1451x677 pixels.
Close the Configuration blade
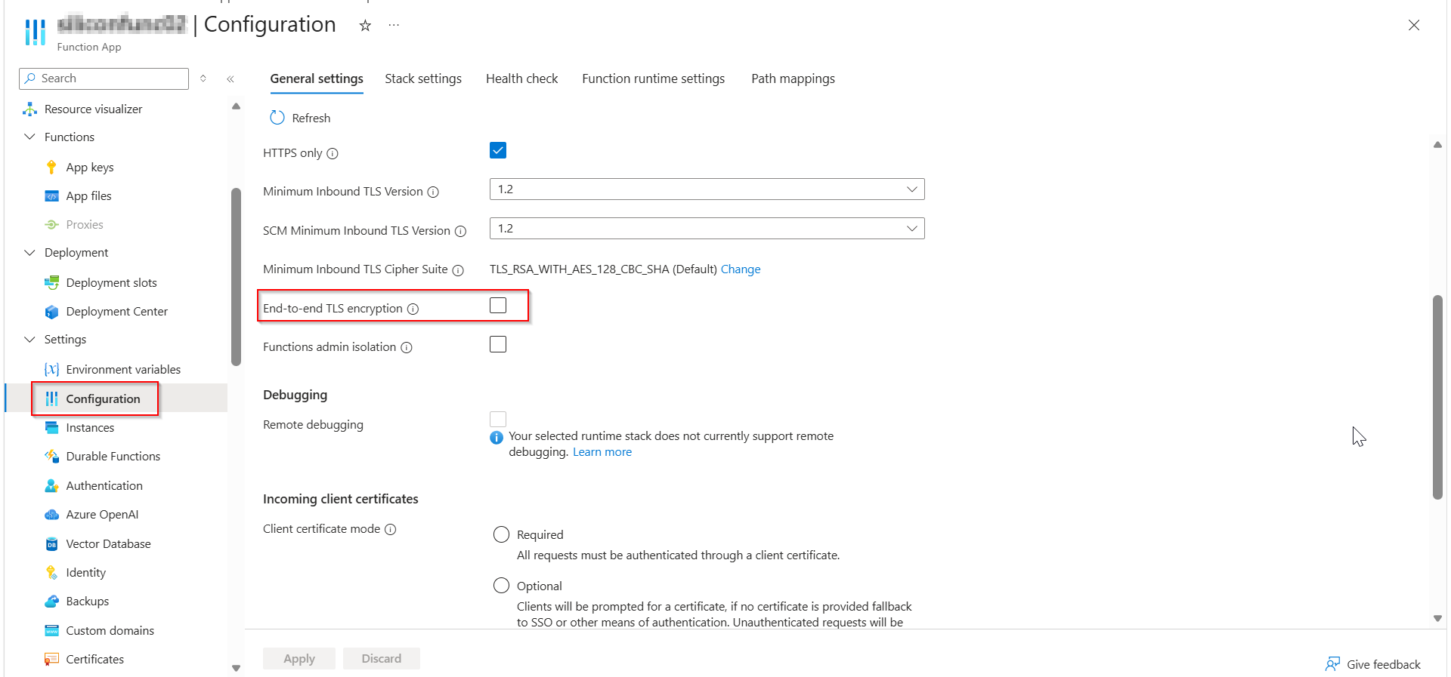click(x=1414, y=26)
